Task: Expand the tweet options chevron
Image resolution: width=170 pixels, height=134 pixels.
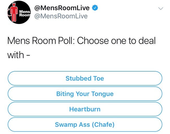Action: (161, 9)
